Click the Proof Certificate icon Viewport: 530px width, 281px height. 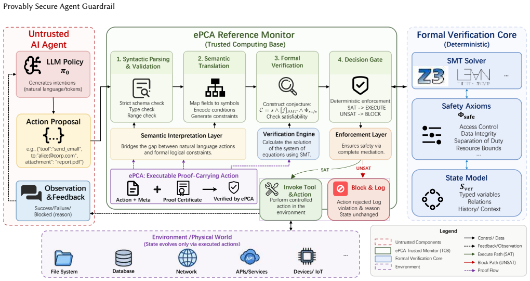(183, 188)
